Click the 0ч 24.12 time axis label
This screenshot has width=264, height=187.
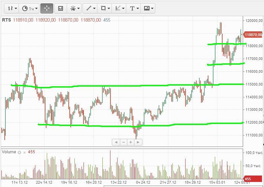pyautogui.click(x=143, y=183)
